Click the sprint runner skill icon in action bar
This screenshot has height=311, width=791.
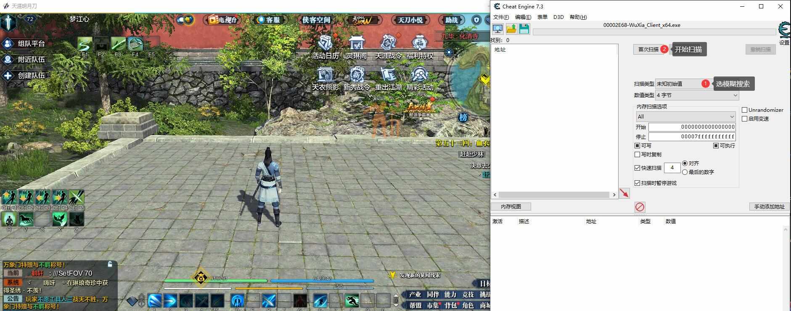(x=352, y=300)
